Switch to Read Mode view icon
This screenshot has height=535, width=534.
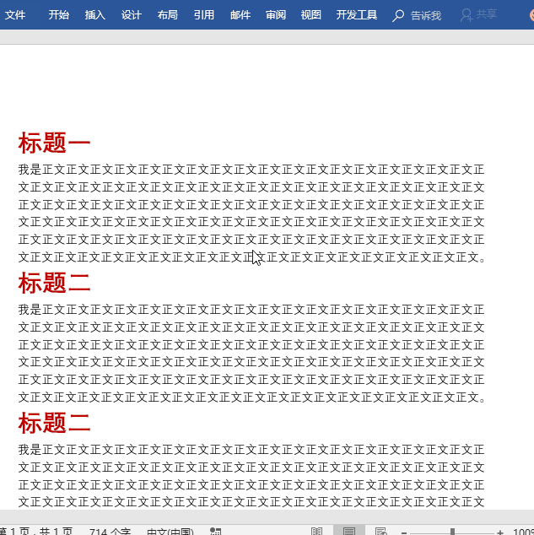click(x=317, y=532)
